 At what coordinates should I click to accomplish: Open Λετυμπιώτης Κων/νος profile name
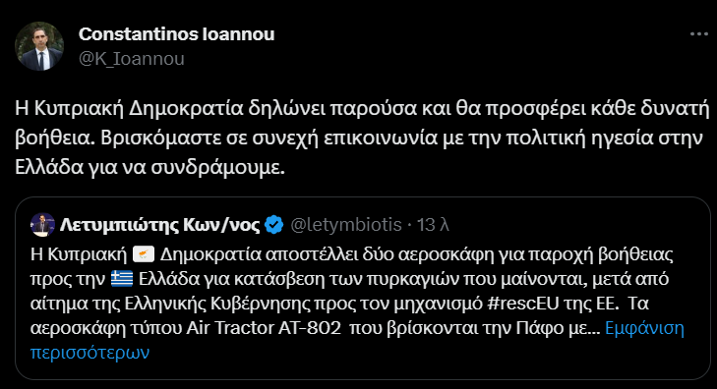[x=159, y=225]
